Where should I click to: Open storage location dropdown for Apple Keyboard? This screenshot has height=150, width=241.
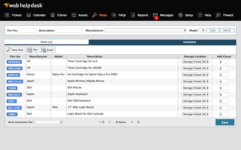click(195, 95)
